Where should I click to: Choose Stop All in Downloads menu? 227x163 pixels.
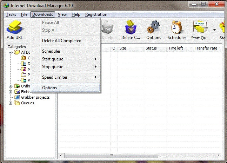[x=65, y=30]
